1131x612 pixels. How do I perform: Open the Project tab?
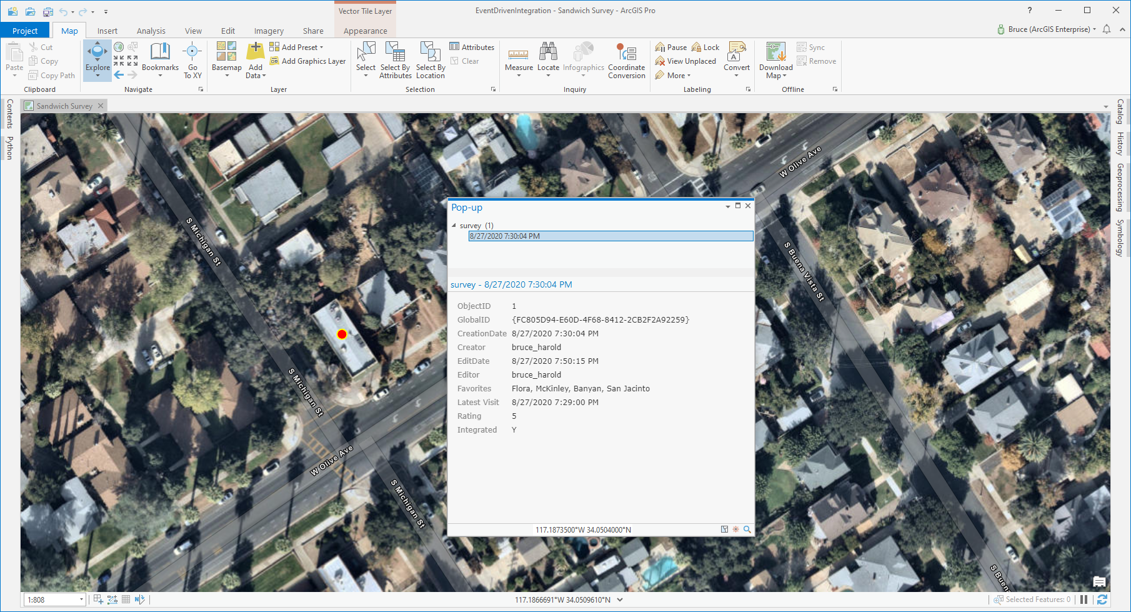25,31
